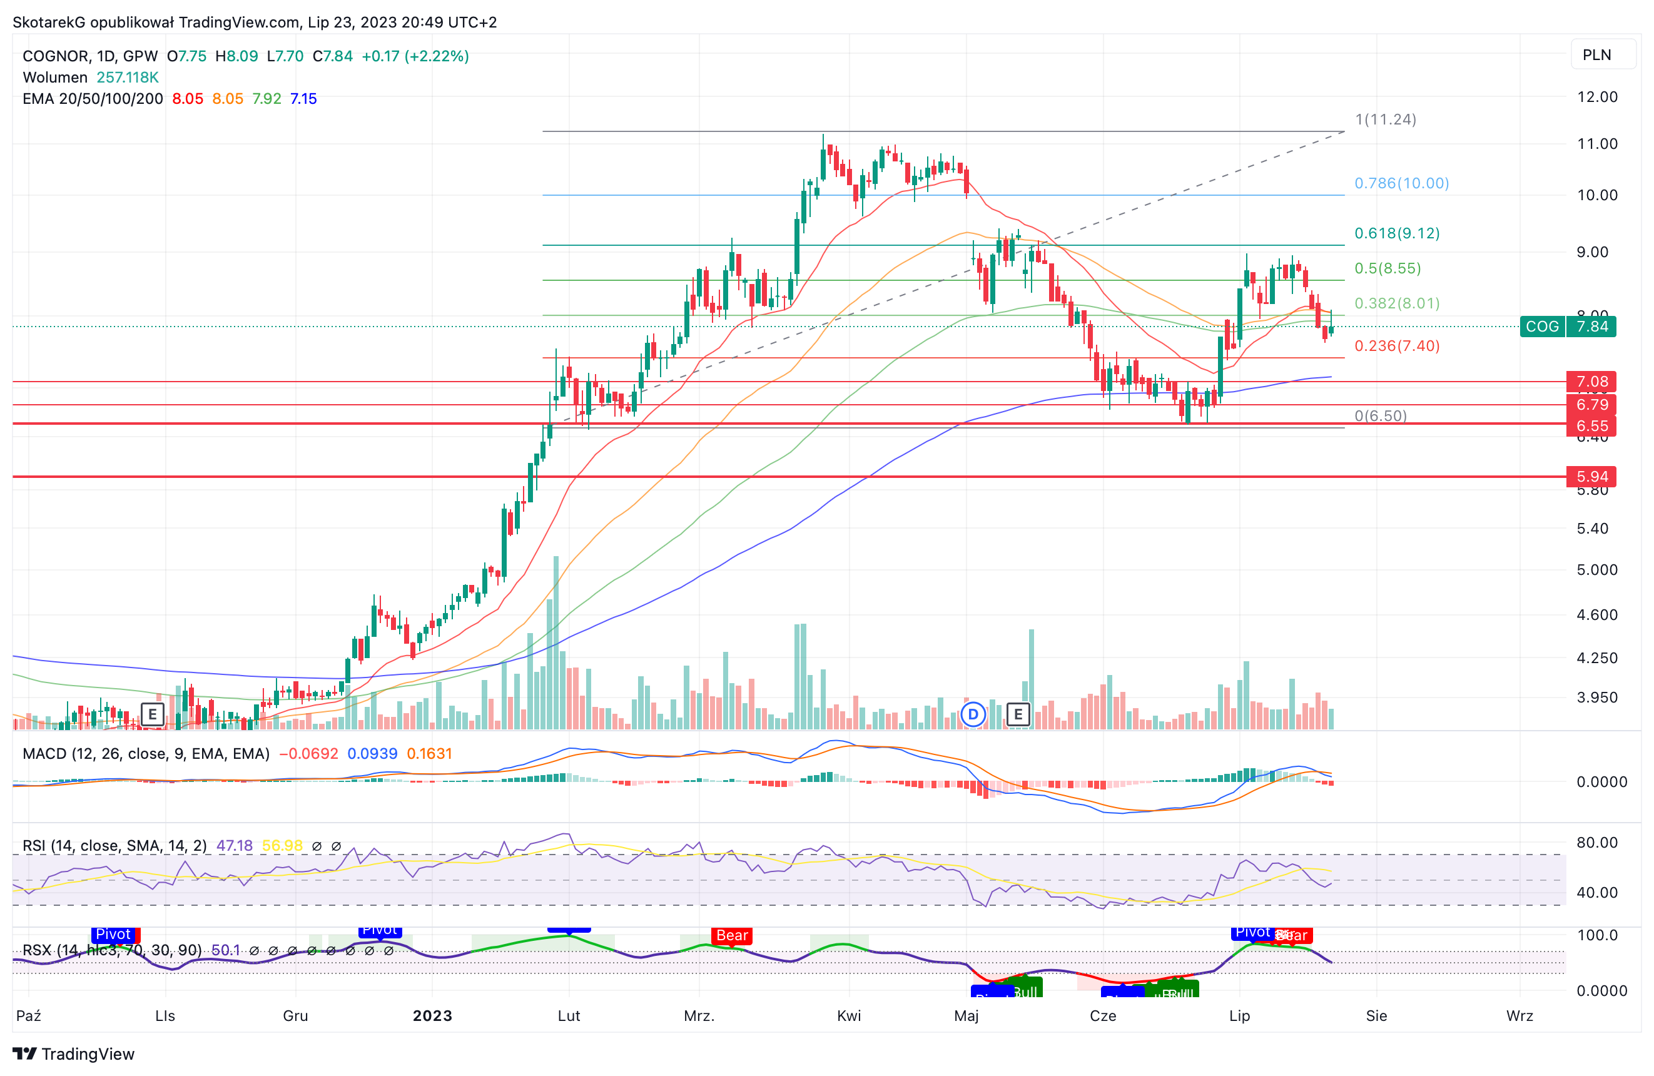Image resolution: width=1654 pixels, height=1076 pixels.
Task: Click the RSX value 50.1
Action: (x=226, y=950)
